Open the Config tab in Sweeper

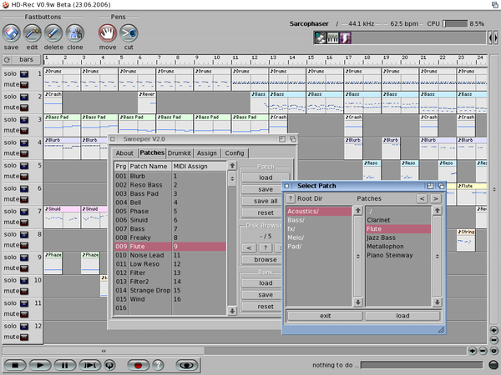pos(235,153)
